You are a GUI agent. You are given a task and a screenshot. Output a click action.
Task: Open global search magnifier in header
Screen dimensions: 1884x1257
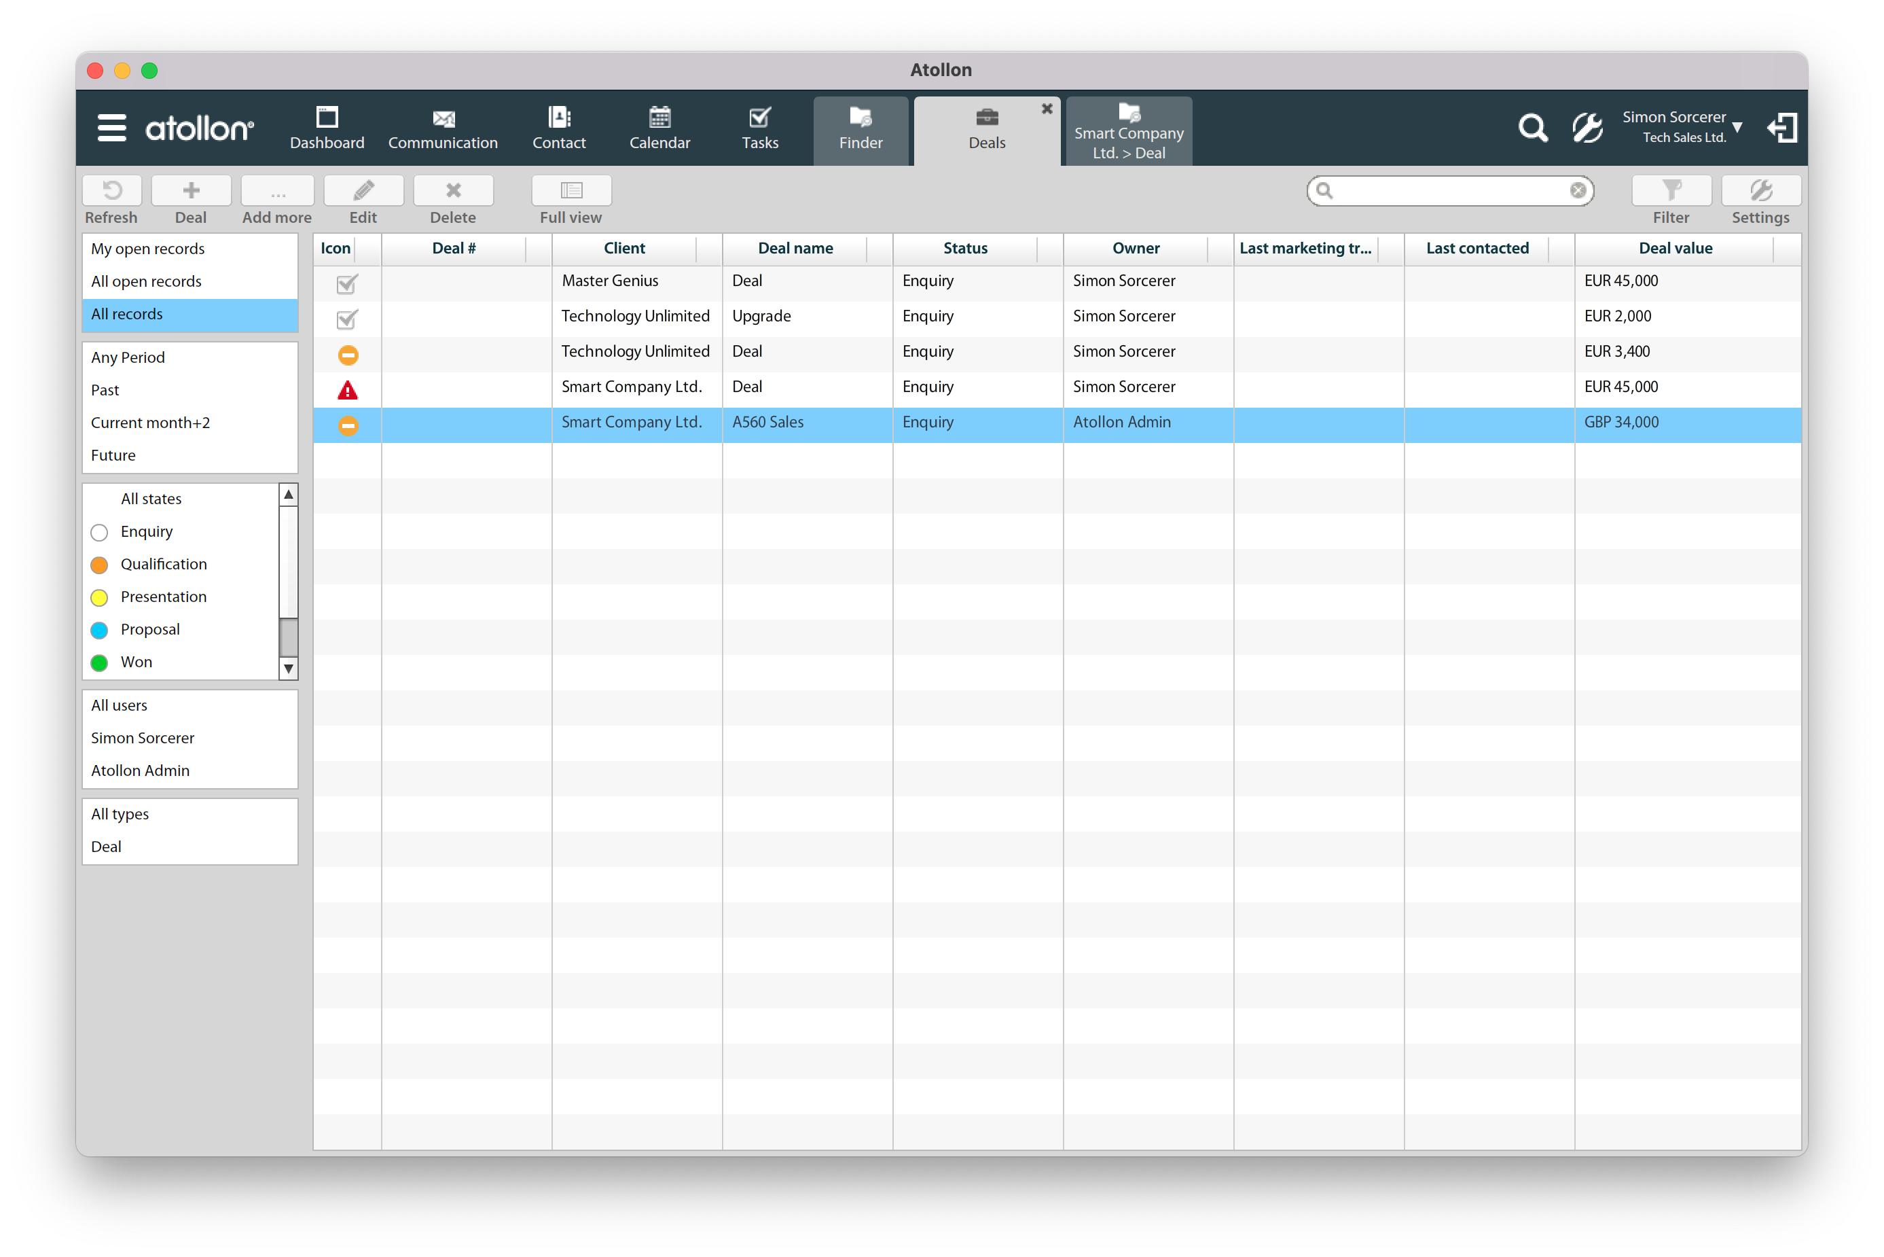point(1532,128)
